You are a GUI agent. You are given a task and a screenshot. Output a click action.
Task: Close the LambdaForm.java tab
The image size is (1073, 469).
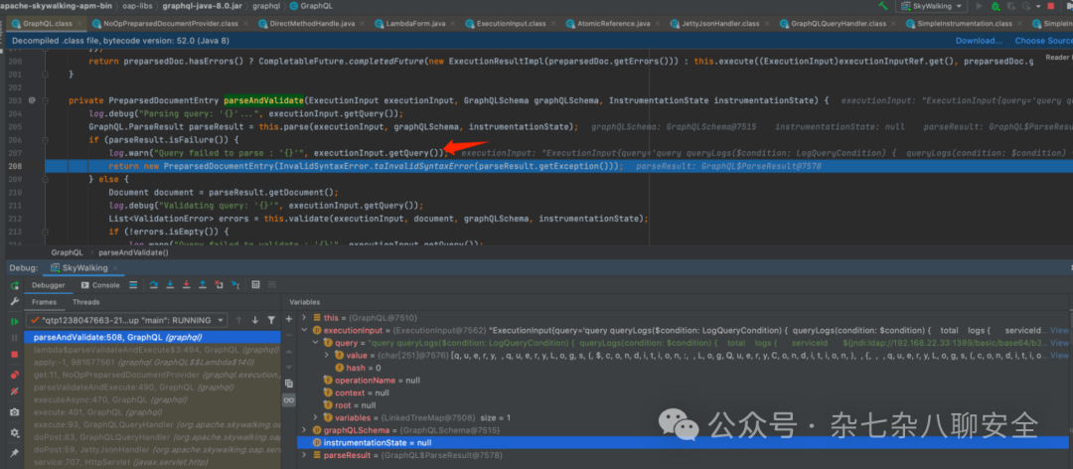pyautogui.click(x=455, y=23)
